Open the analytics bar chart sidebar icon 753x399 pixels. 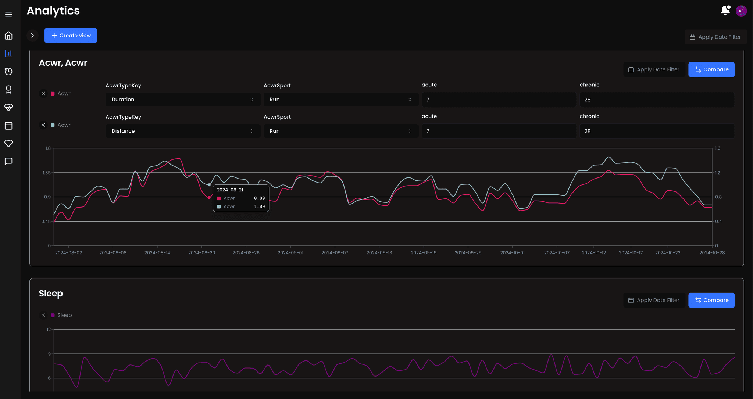(8, 54)
